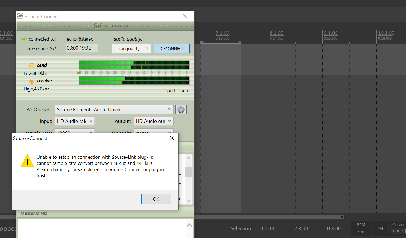Open ASIO driver settings gear icon

181,110
